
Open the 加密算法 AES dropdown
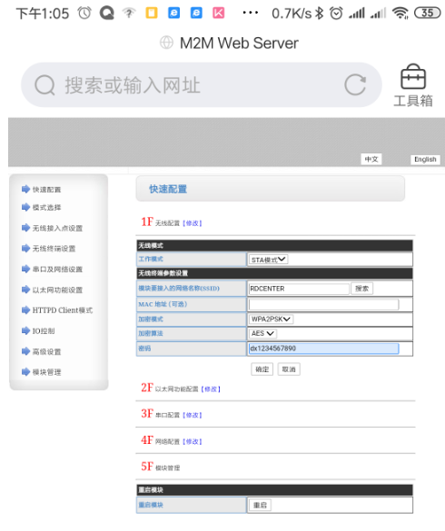pos(262,333)
